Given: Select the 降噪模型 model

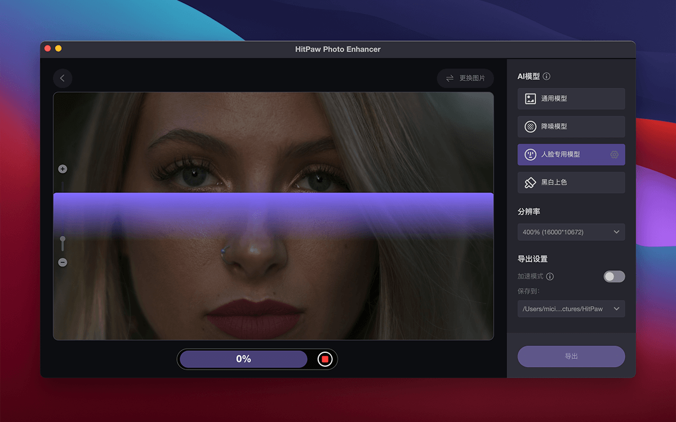Looking at the screenshot, I should [x=571, y=127].
